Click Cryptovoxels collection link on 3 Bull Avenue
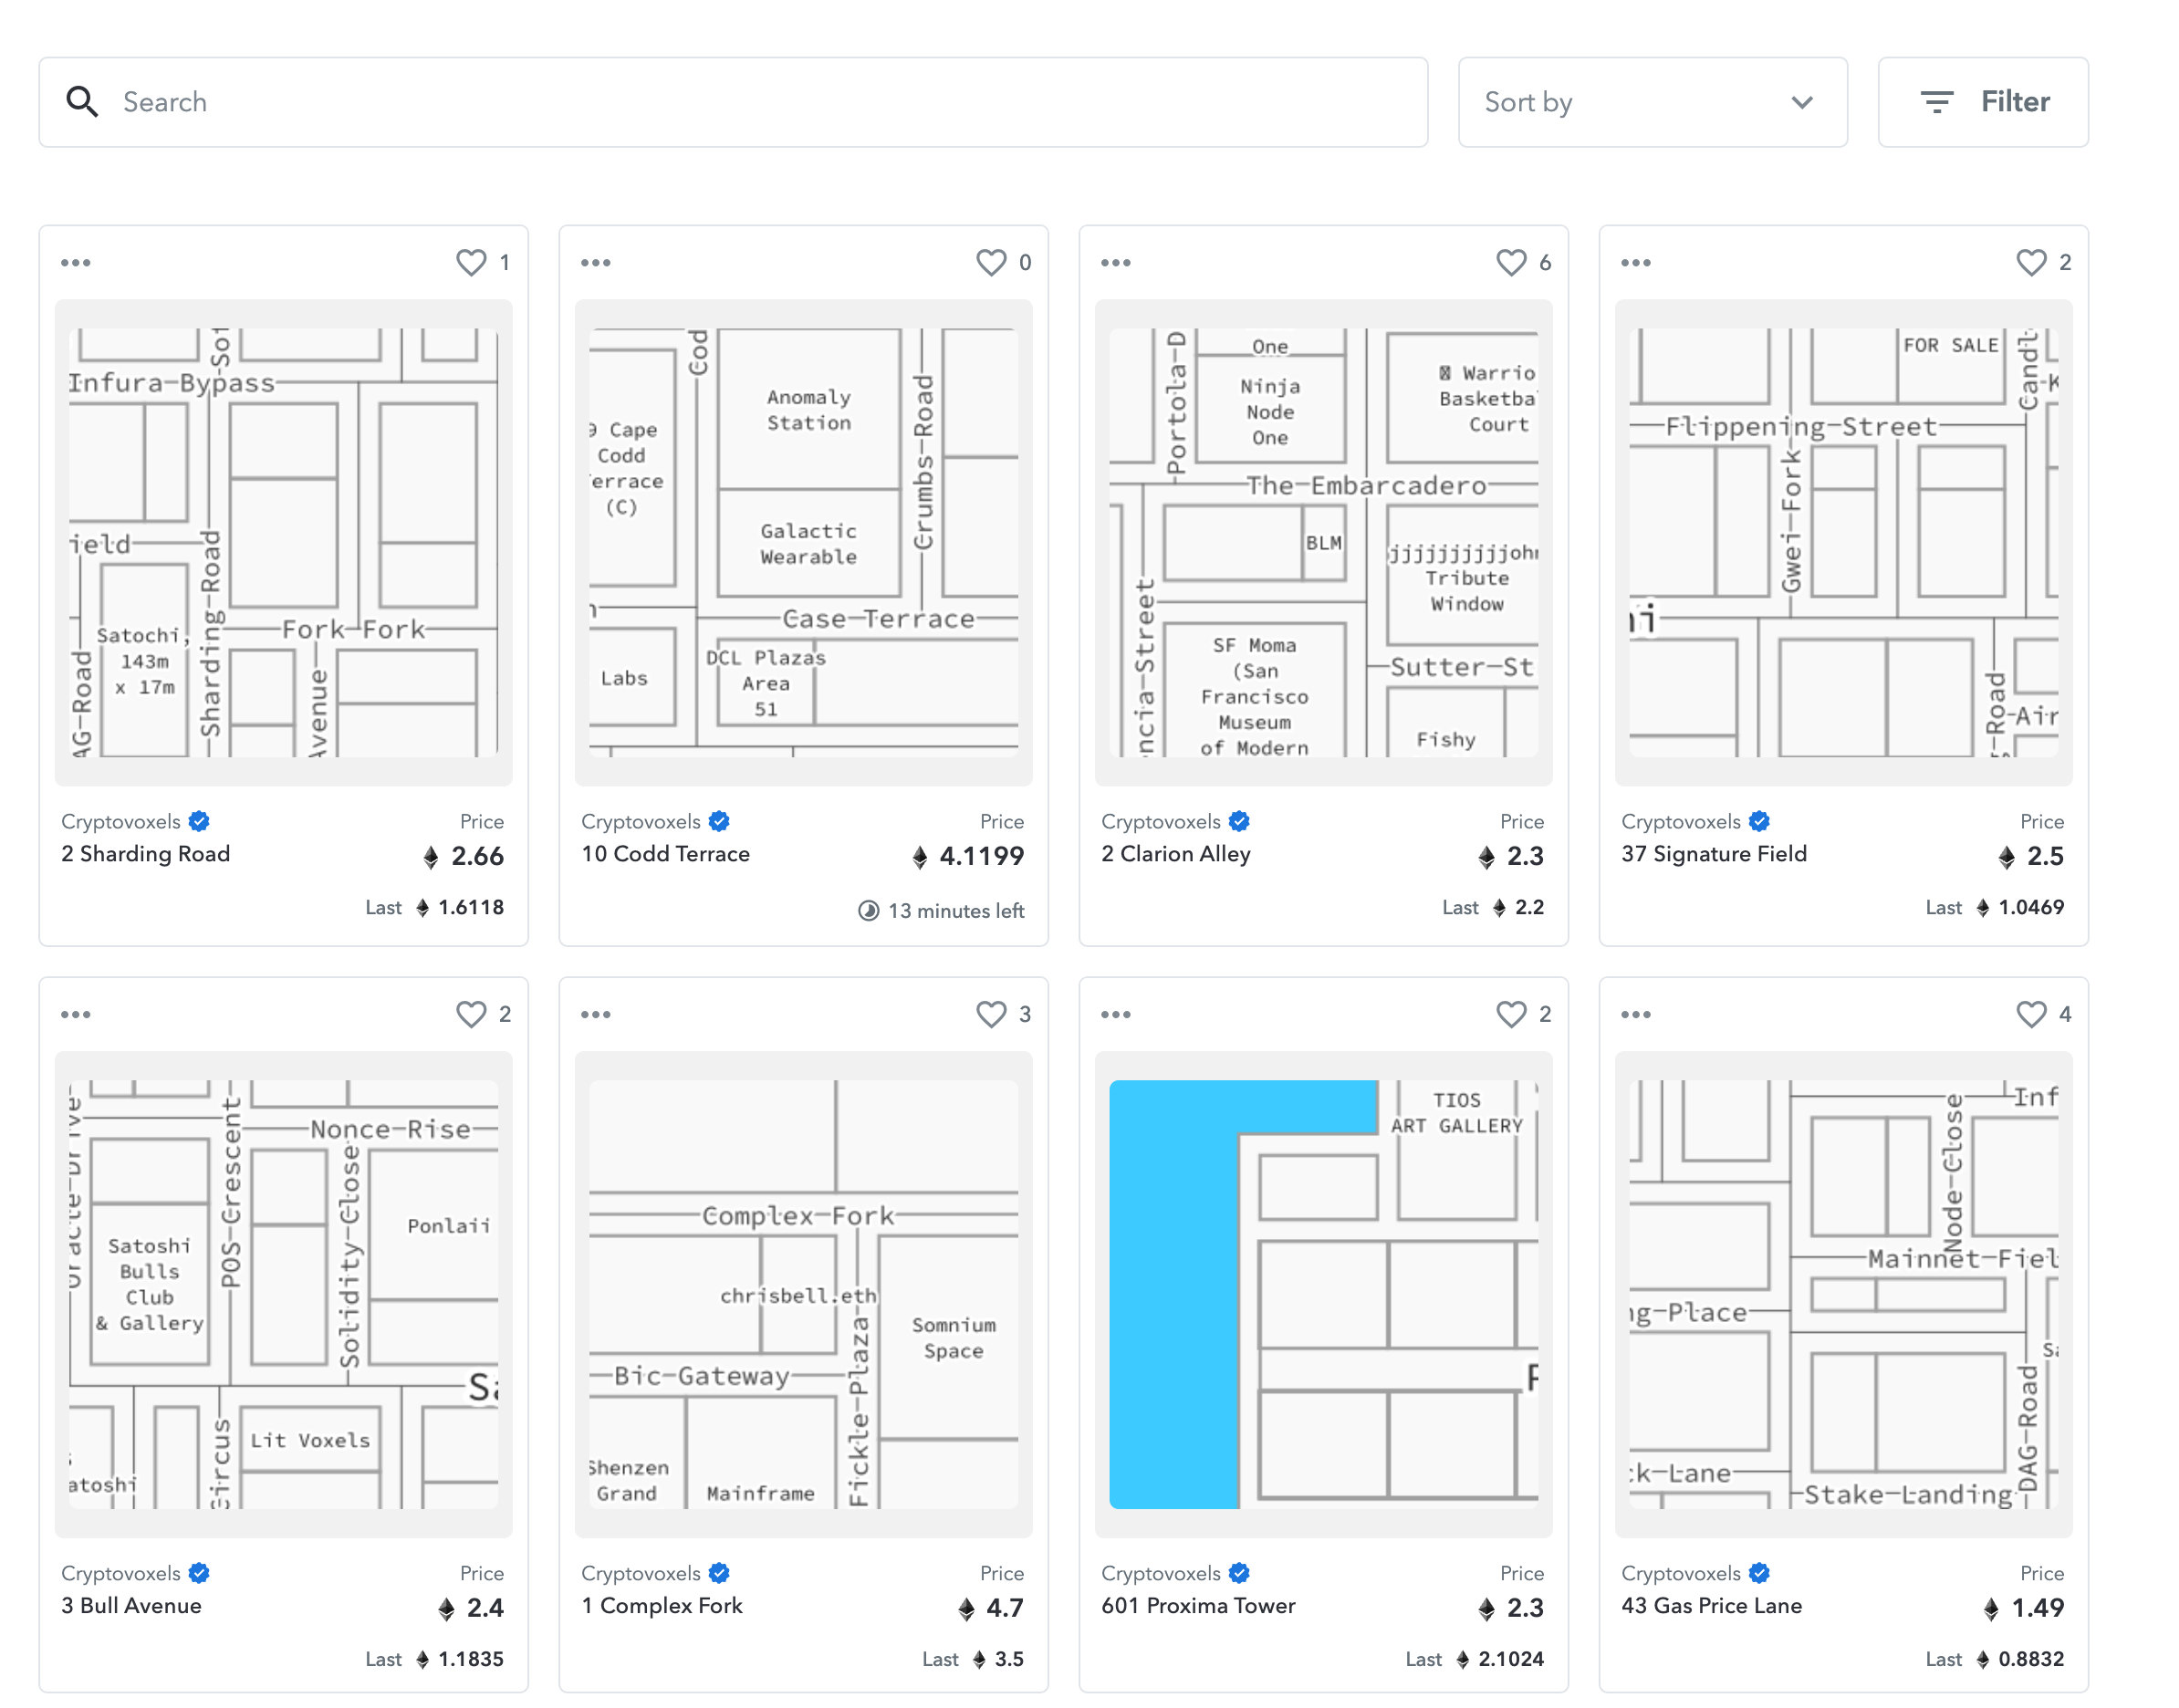Screen dimensions: 2179x1708 pyautogui.click(x=121, y=1573)
